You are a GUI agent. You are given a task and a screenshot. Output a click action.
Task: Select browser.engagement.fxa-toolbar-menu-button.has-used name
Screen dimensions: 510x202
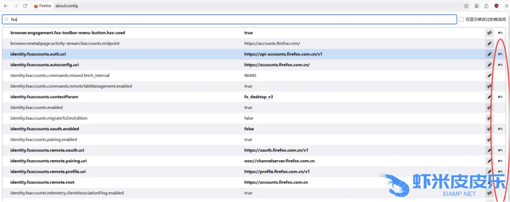[68, 33]
